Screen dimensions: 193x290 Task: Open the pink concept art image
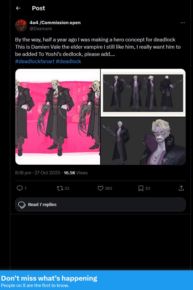click(x=58, y=117)
